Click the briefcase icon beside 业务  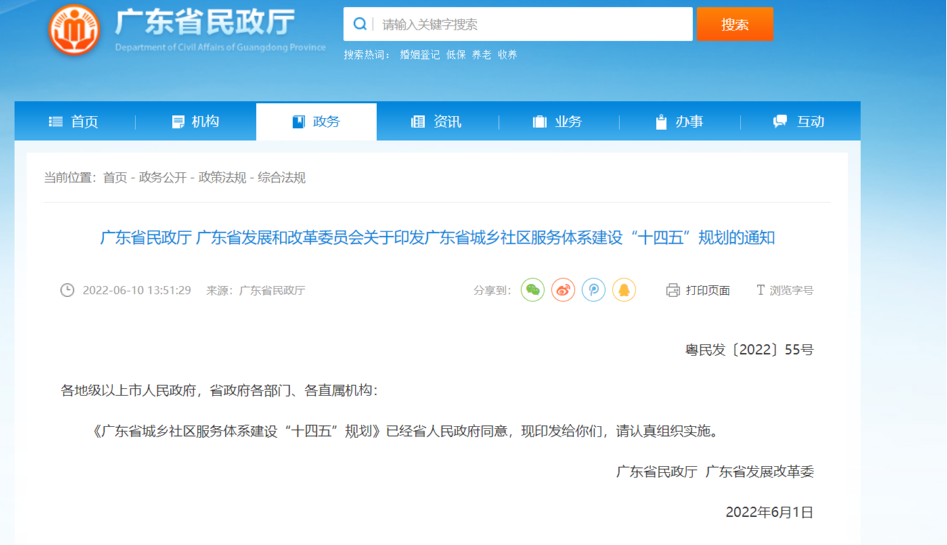pos(539,121)
